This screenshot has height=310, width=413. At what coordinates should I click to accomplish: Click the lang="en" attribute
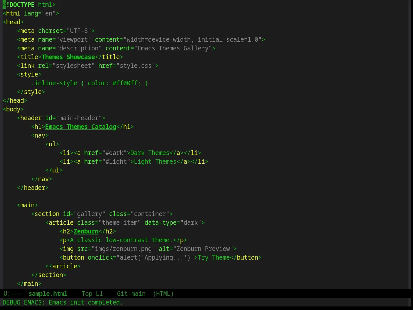point(40,13)
